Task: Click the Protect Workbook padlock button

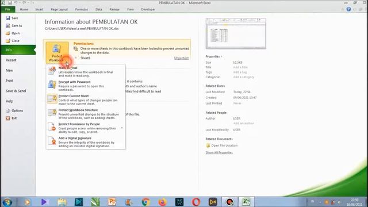Action: tap(57, 53)
